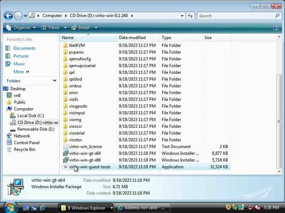Click the viorng folder icon
The width and height of the screenshot is (285, 213).
click(66, 120)
